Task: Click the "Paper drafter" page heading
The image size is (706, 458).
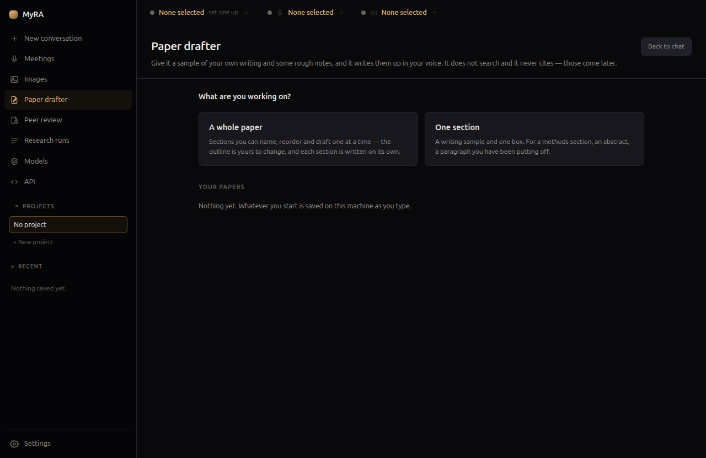Action: pyautogui.click(x=186, y=46)
